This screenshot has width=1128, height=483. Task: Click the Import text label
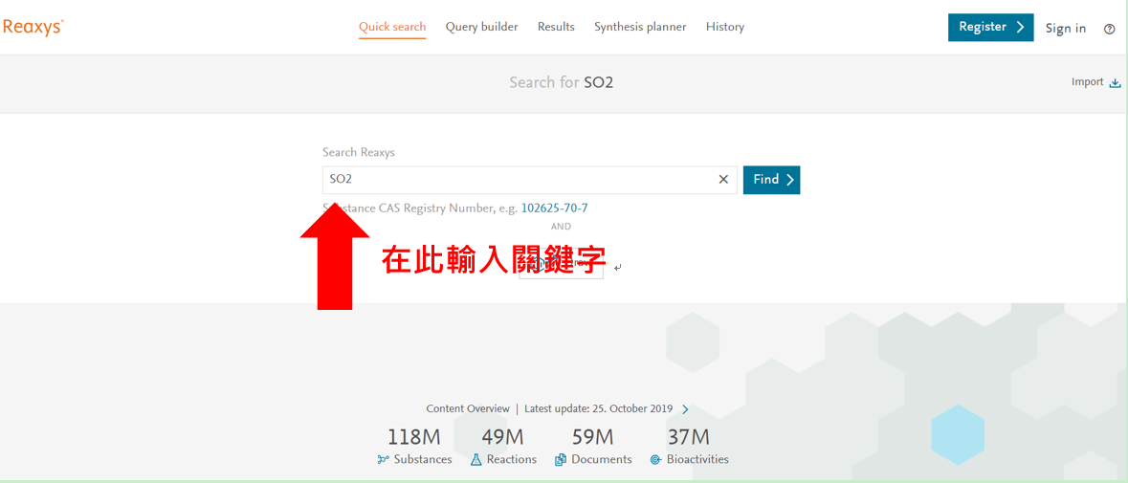point(1087,82)
